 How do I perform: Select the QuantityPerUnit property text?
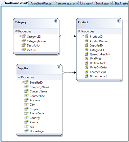(x=100, y=54)
